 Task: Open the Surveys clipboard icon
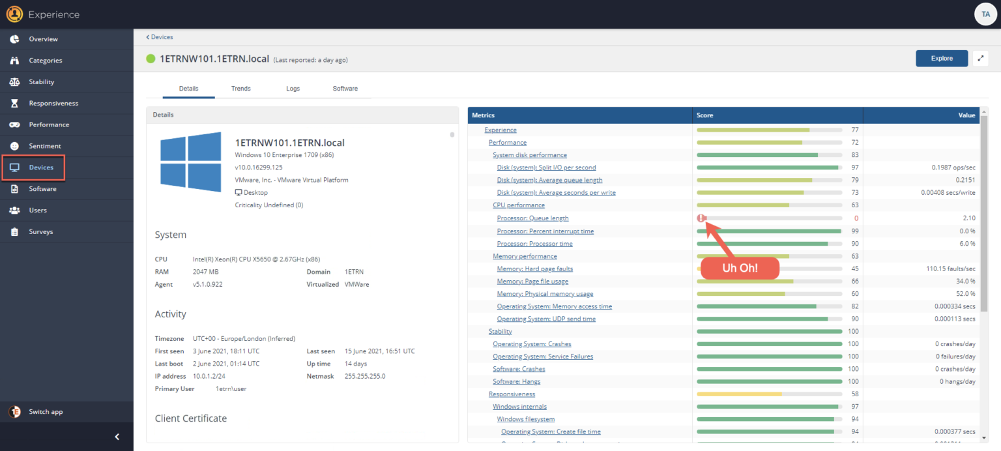(14, 232)
